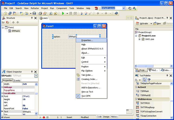Collapse the ActiveX palette category
Image resolution: width=174 pixels, height=120 pixels.
pos(136,87)
